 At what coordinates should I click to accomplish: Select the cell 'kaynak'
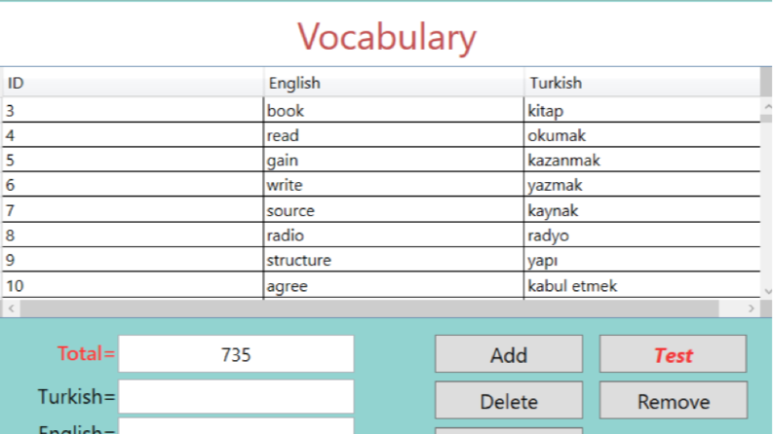641,209
